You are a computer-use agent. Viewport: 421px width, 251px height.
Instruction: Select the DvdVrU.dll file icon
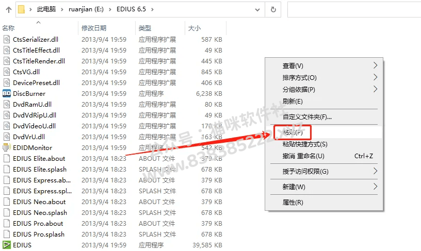click(7, 137)
